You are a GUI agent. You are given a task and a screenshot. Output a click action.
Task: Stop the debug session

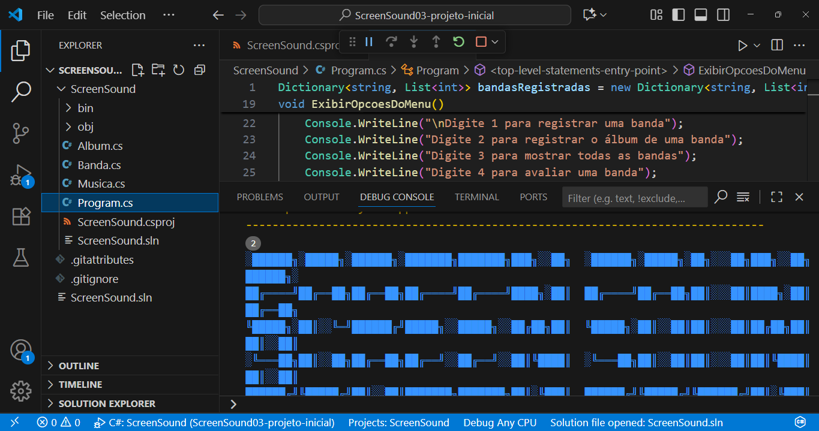pyautogui.click(x=481, y=42)
